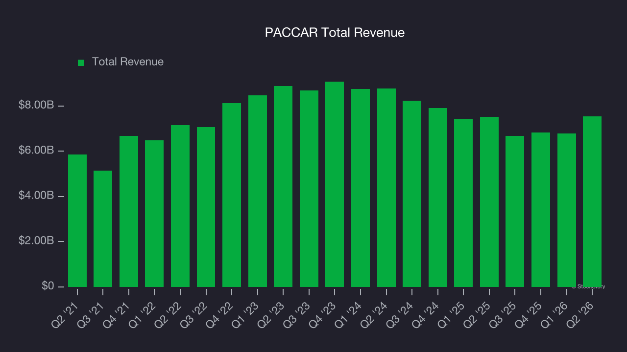Select the Q2 '25 revenue bar
627x352 pixels.
click(489, 202)
